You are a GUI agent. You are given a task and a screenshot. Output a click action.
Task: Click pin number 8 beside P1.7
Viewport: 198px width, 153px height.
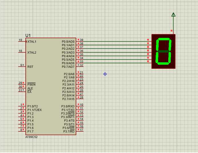(21, 130)
